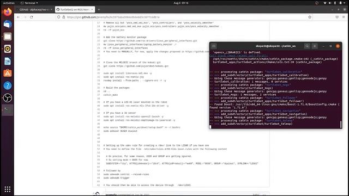Viewport: 349px width, 196px height.
Task: Bookmark this page with the star
Action: pos(310,17)
